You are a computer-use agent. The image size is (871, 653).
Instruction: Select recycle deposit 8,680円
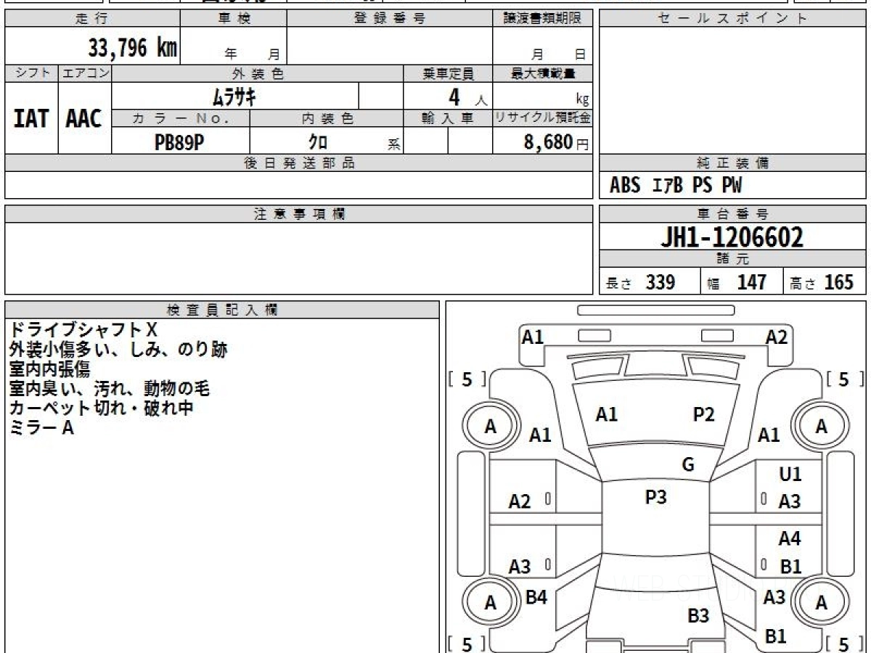coord(556,141)
